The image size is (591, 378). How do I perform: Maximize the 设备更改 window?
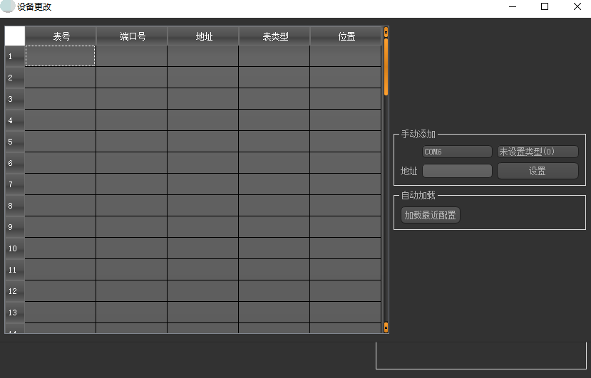(x=545, y=7)
